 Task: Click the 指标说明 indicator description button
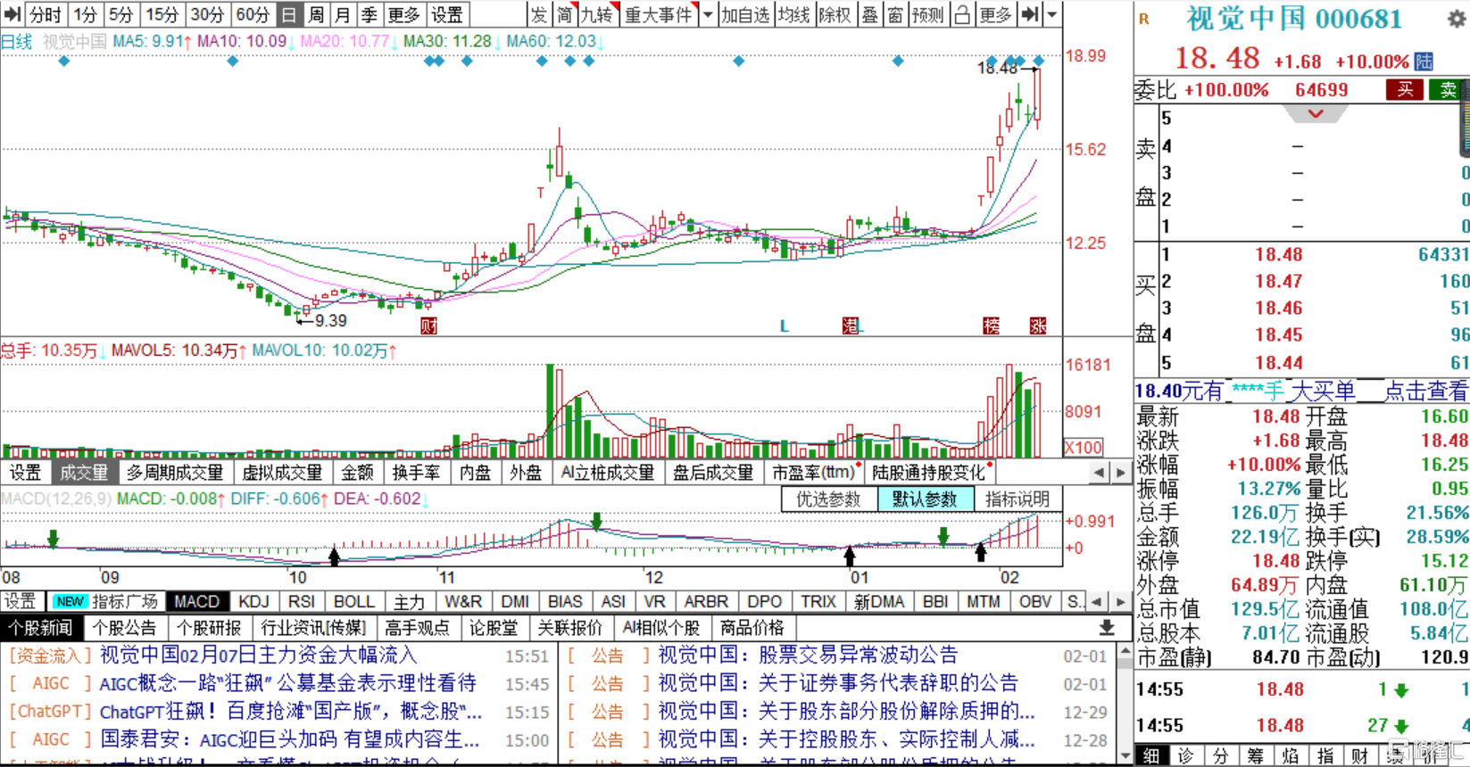pos(1017,499)
